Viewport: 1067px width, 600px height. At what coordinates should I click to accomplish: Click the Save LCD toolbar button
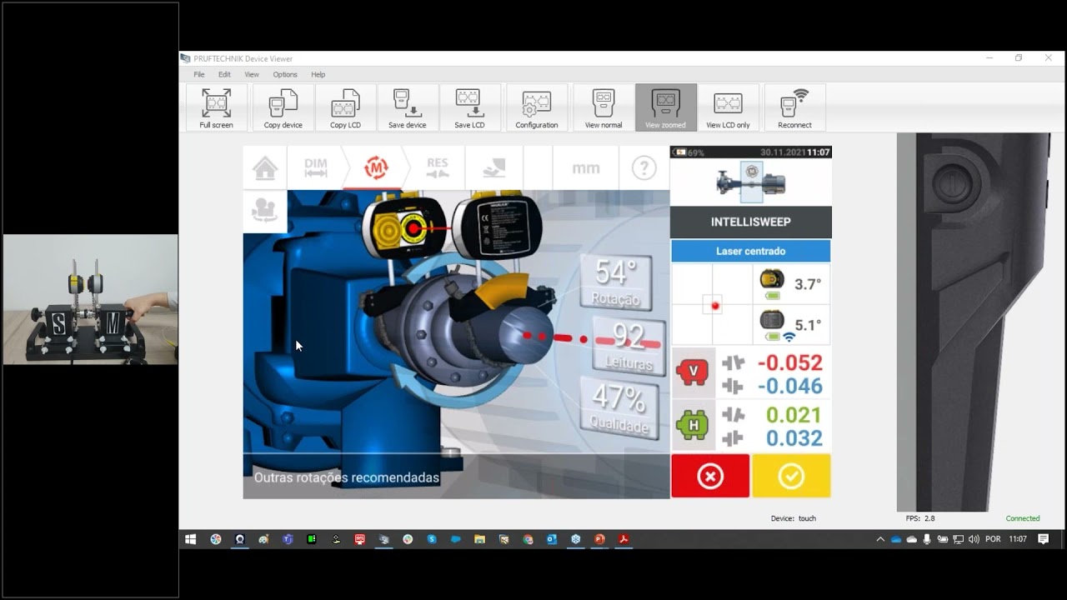click(469, 107)
